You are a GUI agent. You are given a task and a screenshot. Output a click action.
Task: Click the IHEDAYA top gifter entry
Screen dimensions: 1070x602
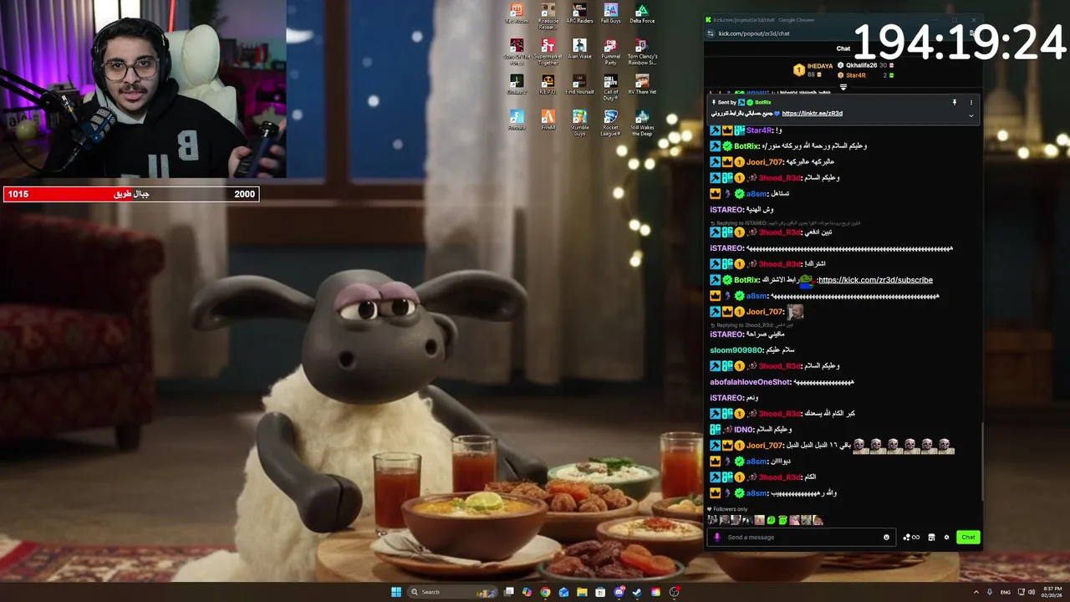pos(813,70)
